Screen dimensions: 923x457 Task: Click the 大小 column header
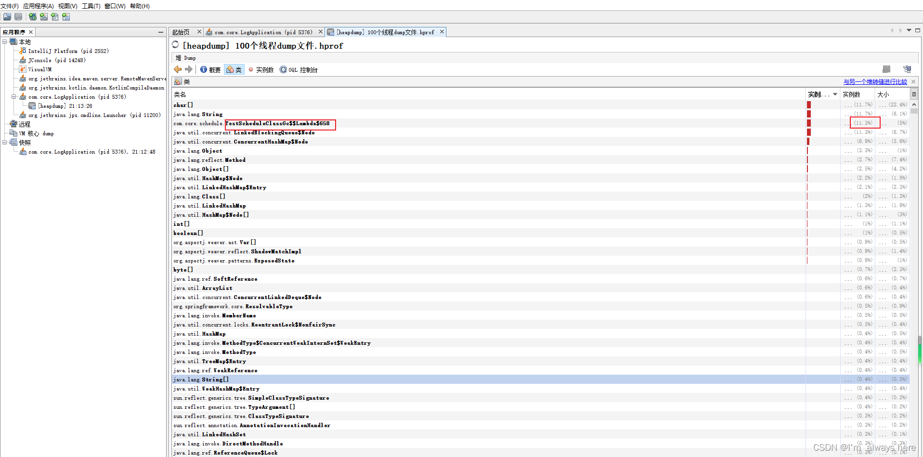[892, 94]
